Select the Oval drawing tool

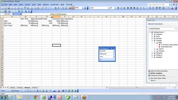[31, 91]
